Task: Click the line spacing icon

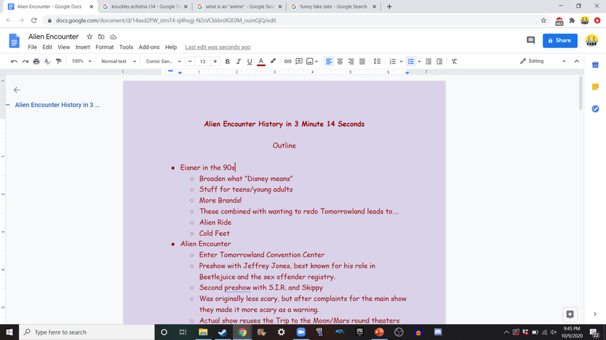Action: [x=377, y=61]
